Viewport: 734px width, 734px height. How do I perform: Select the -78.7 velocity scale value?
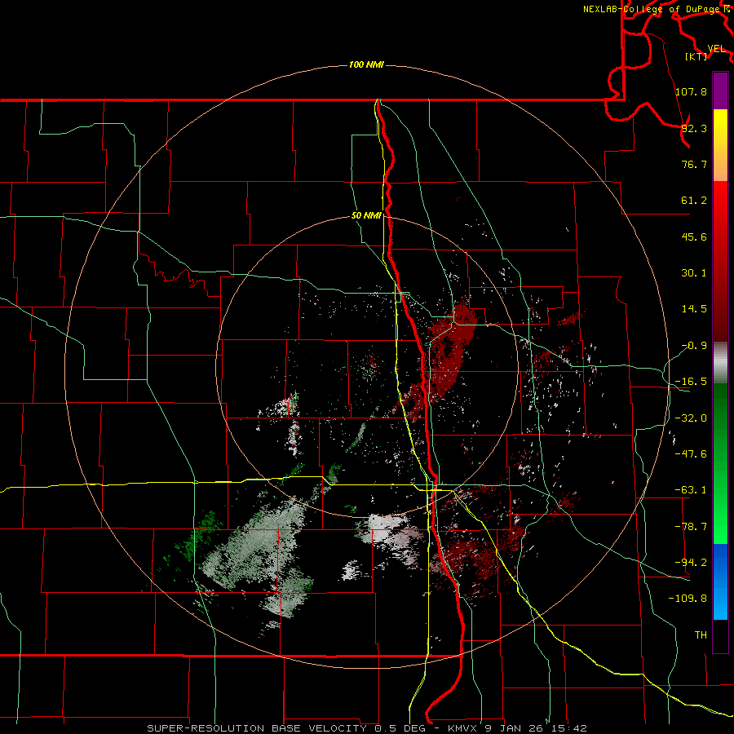[x=691, y=527]
